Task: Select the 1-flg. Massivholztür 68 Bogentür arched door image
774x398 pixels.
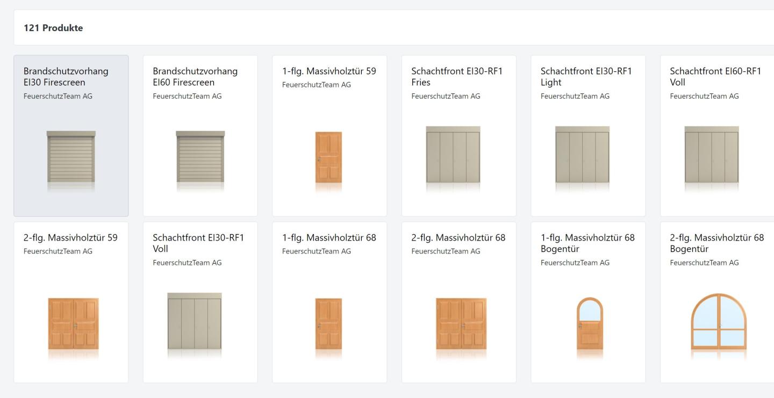Action: [590, 322]
